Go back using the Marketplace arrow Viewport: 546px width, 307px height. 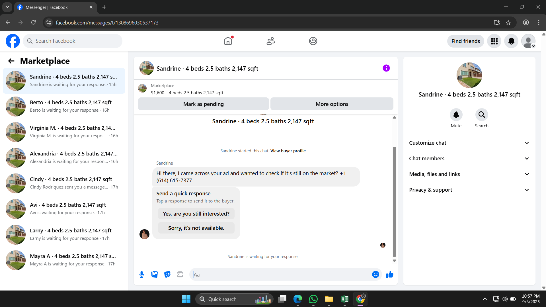pyautogui.click(x=11, y=61)
